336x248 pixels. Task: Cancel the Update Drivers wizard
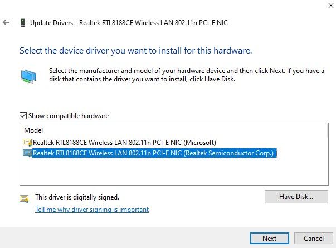pos(314,238)
